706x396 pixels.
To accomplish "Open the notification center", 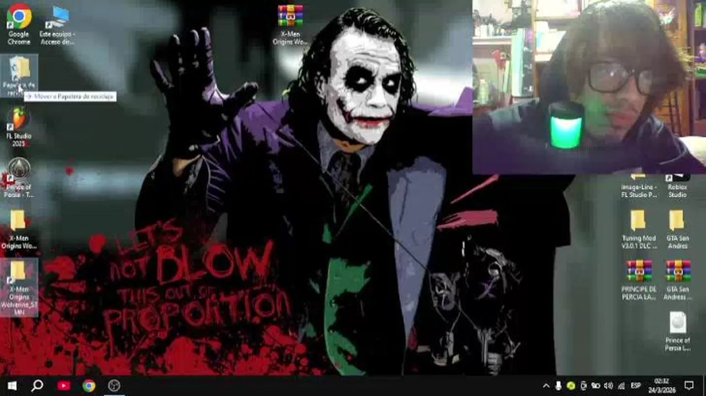I will [x=689, y=386].
